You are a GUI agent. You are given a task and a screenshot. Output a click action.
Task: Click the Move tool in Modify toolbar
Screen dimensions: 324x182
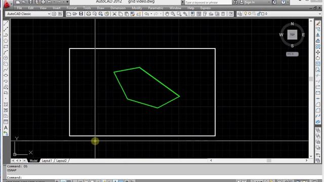click(318, 53)
